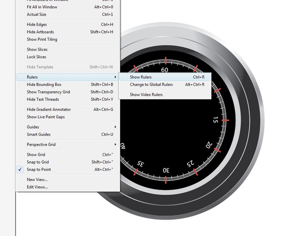This screenshot has width=283, height=236.
Task: Click the 30 label on dial
Action: point(166,170)
